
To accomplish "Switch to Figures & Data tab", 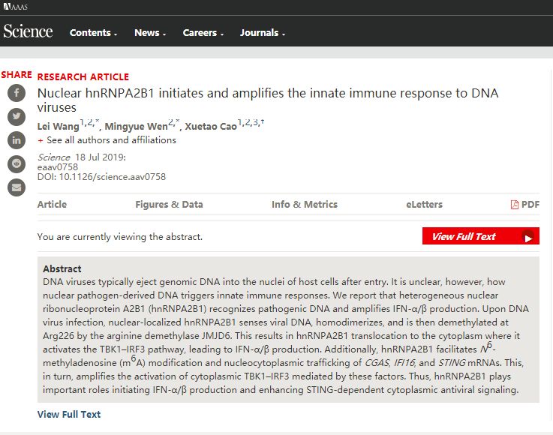I will tap(169, 204).
